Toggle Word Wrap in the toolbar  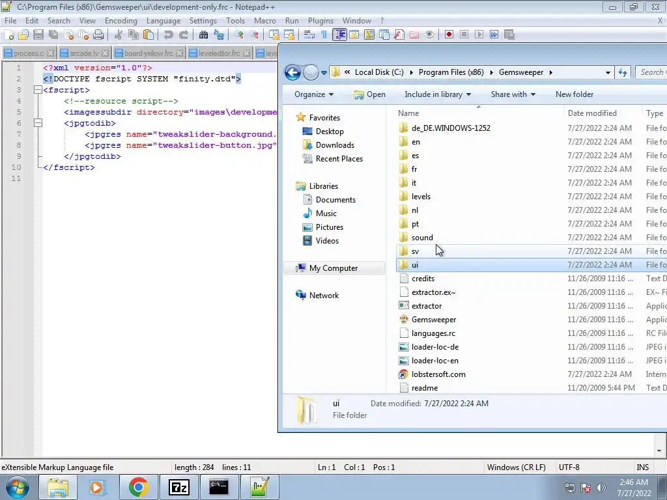(x=309, y=35)
